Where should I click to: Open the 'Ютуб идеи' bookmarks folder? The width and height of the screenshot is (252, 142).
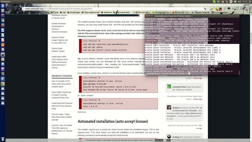point(74,12)
